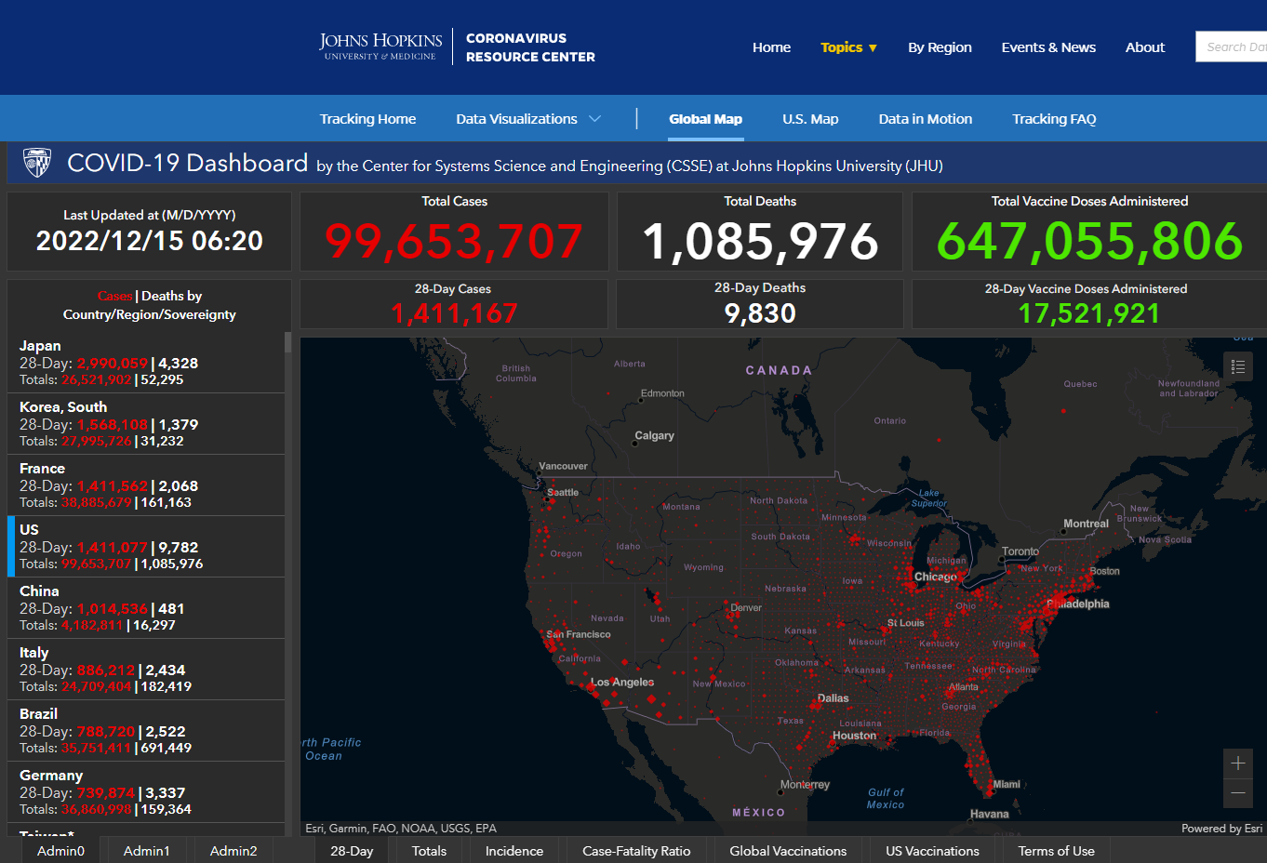Screen dimensions: 1267x863
Task: Select the US entry in the country list
Action: coord(146,547)
